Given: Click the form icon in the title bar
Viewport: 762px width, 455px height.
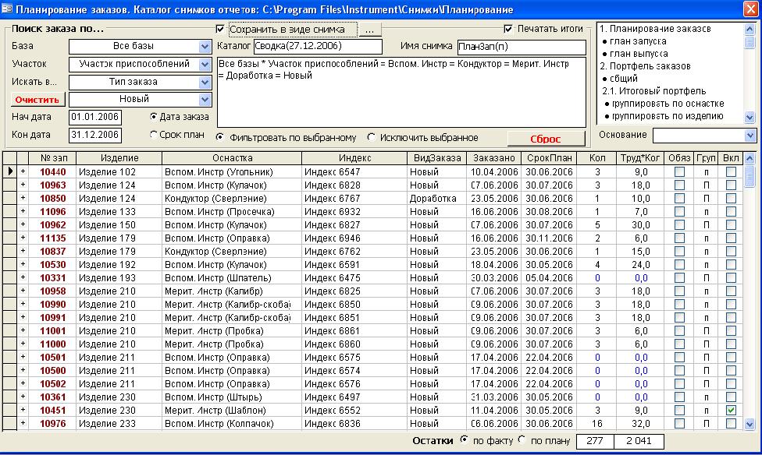Looking at the screenshot, I should (7, 9).
